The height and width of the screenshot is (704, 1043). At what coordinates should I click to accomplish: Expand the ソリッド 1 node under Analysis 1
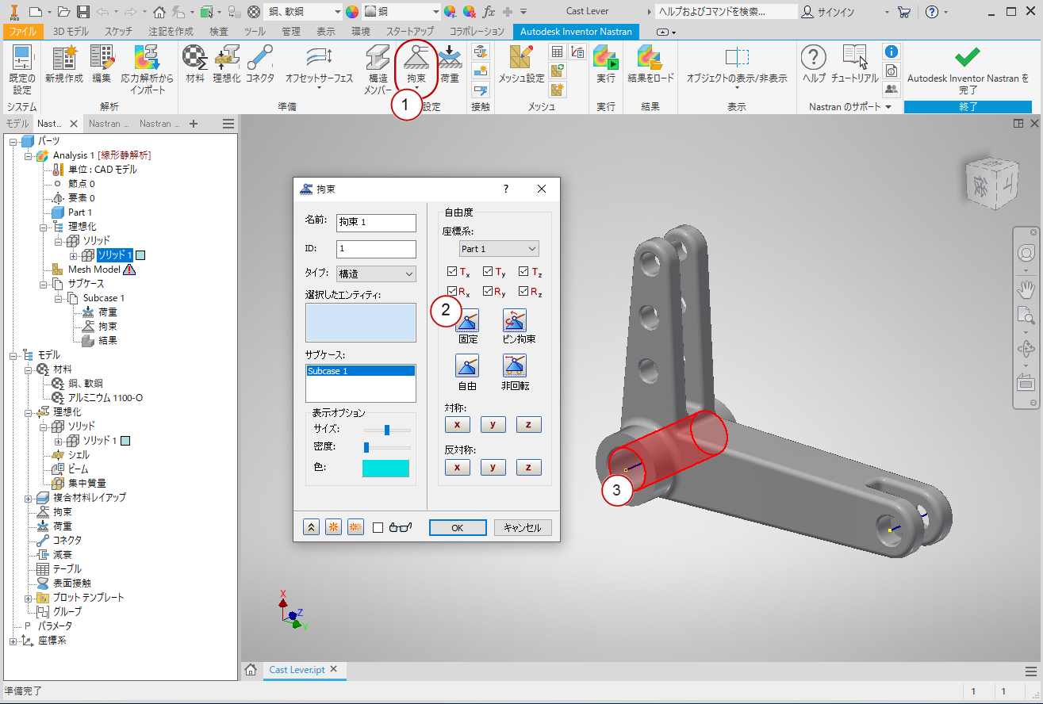click(x=74, y=255)
